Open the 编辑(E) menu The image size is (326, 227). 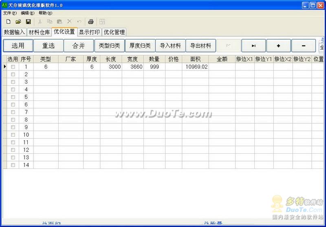[28, 13]
